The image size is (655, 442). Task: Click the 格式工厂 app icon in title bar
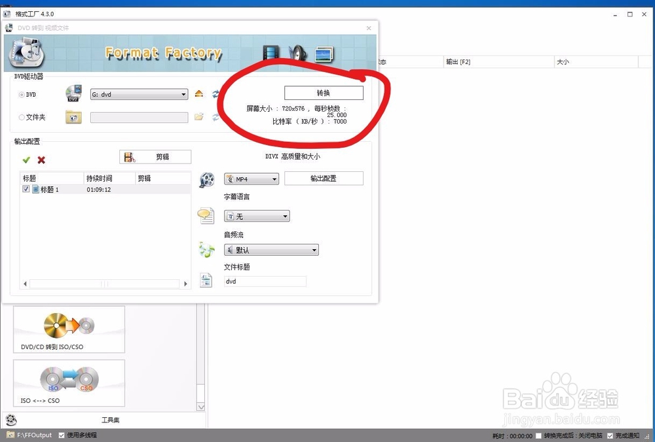point(7,14)
